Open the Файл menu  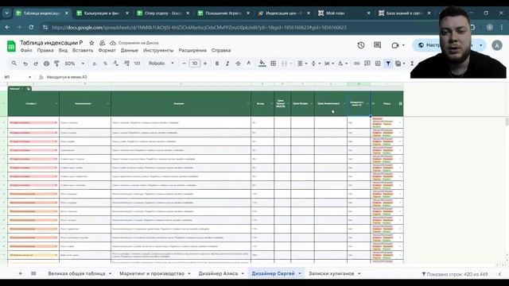[x=26, y=51]
